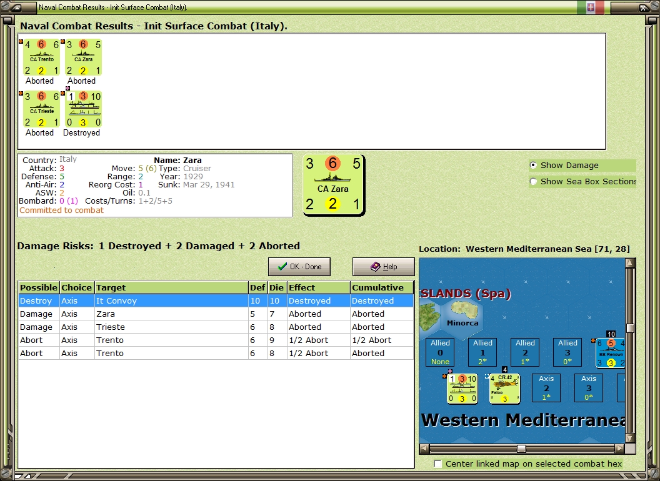Image resolution: width=660 pixels, height=481 pixels.
Task: Click the Allied 1 sea box section
Action: coord(482,352)
